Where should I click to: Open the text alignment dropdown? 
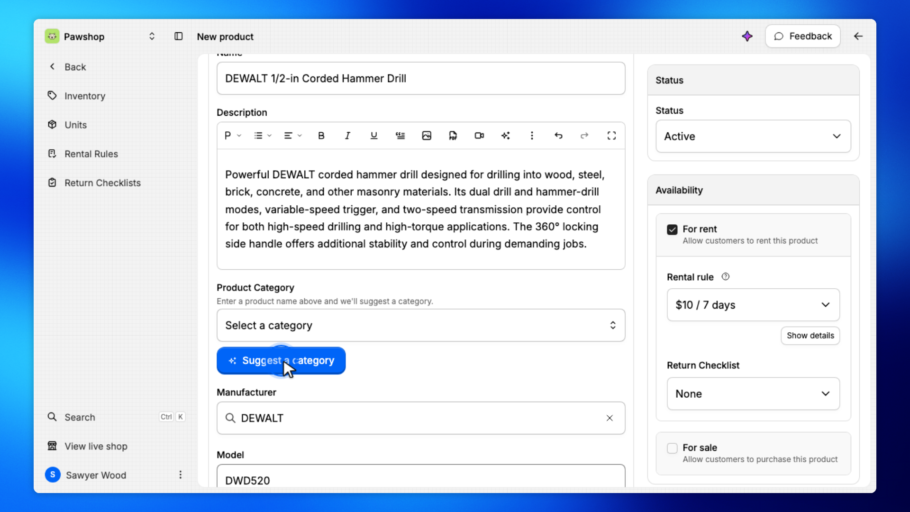click(x=292, y=136)
